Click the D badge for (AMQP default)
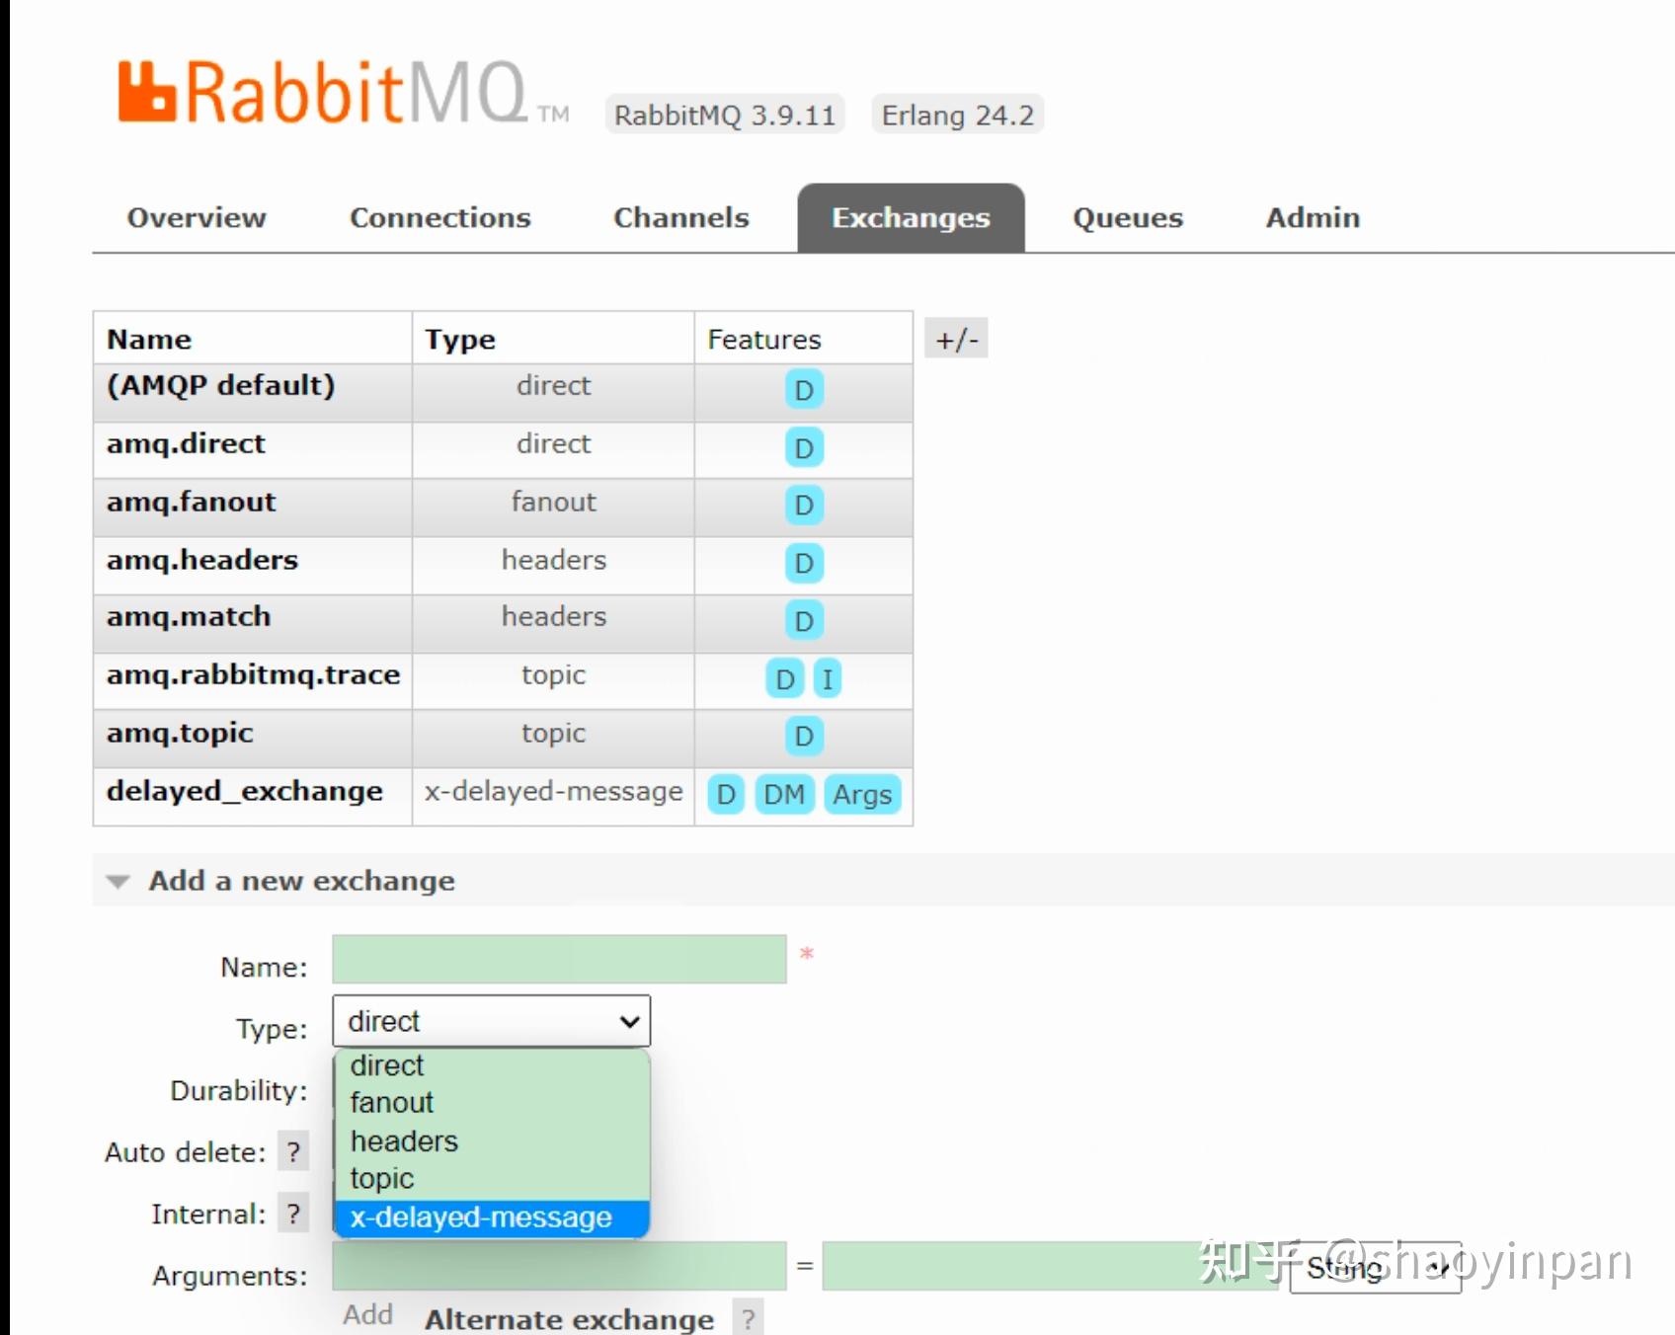 click(x=804, y=390)
